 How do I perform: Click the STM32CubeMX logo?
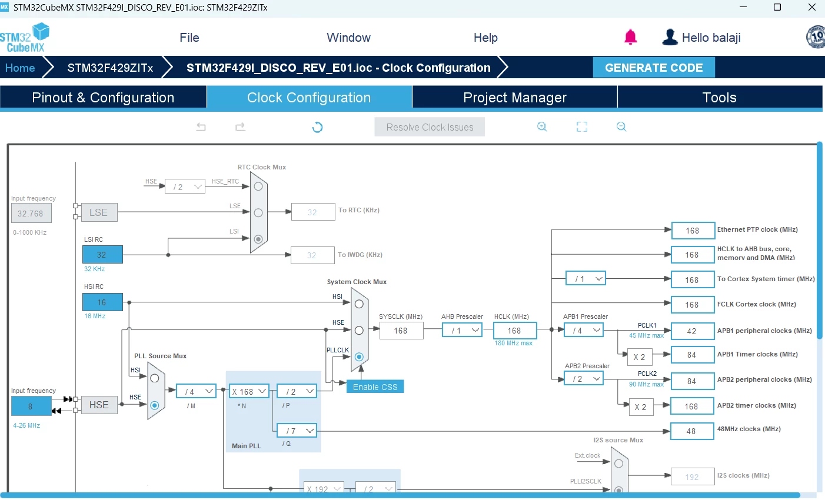[x=24, y=37]
